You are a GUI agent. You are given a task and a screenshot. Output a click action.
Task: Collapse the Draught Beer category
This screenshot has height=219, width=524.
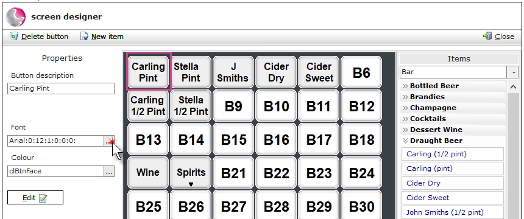pos(453,141)
